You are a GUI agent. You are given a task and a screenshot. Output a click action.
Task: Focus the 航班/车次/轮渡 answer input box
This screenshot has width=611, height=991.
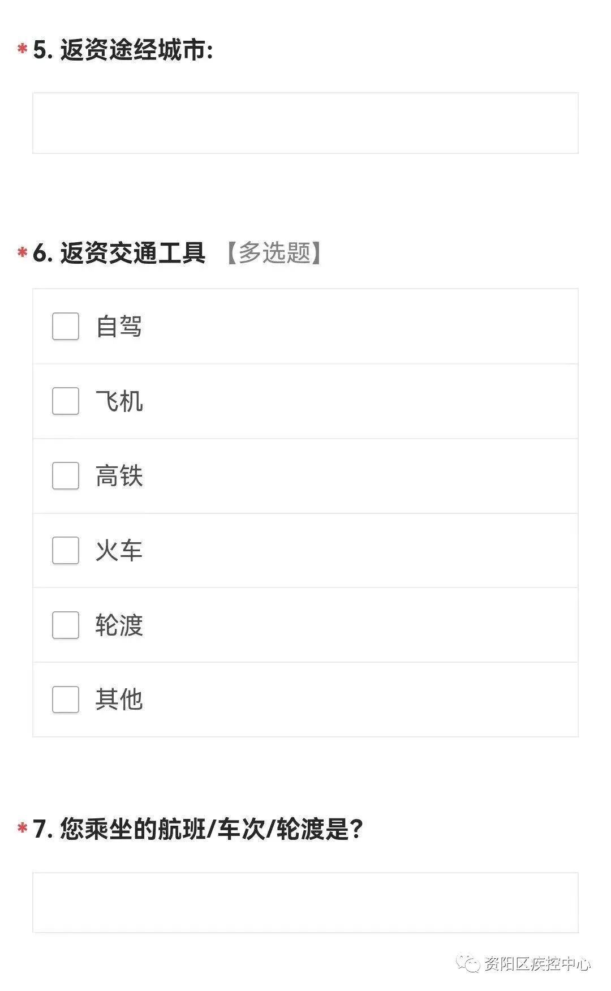(x=305, y=903)
